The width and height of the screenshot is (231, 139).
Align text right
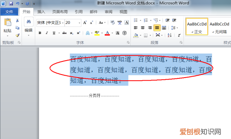(150, 28)
